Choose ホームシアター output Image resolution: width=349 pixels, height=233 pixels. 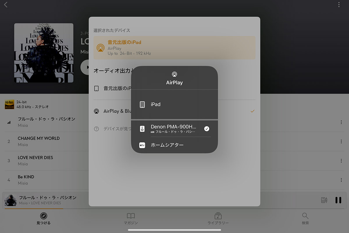pos(174,145)
